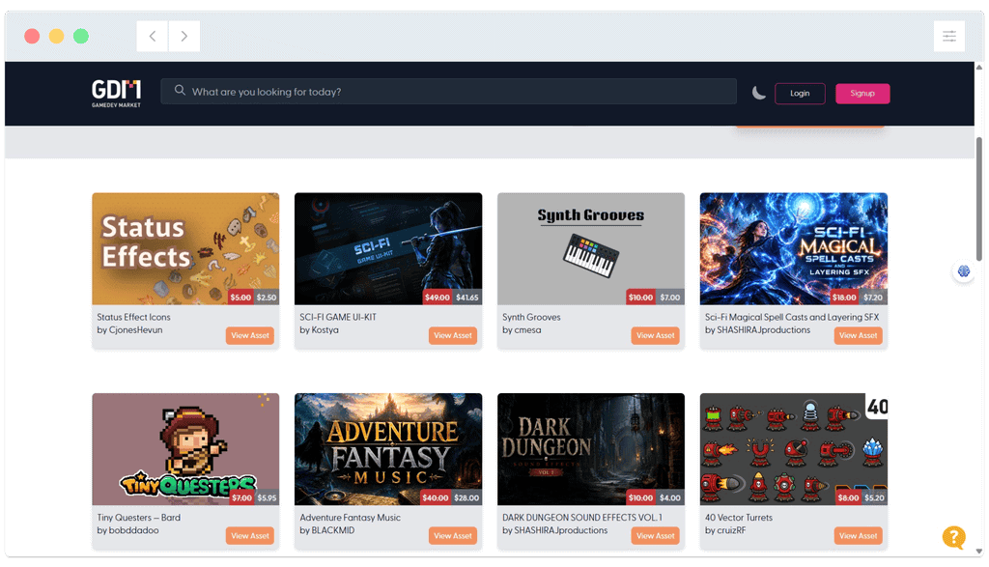Click author 'by BLACKMID'
The height and width of the screenshot is (567, 989).
[326, 530]
